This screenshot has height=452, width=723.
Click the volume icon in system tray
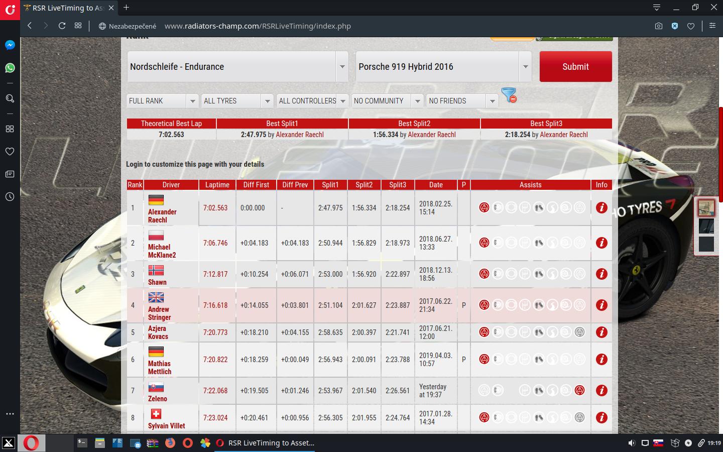point(632,443)
